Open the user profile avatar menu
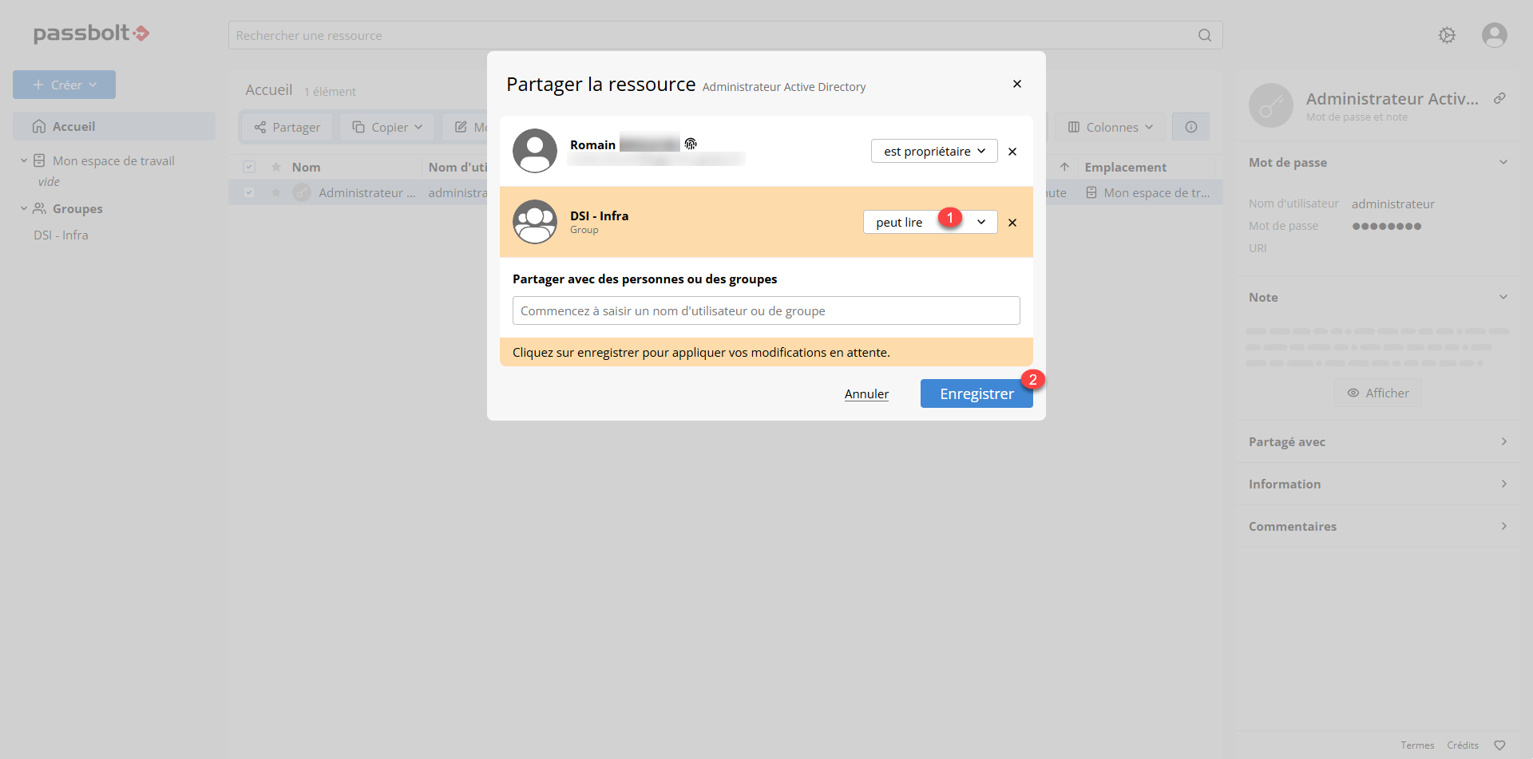This screenshot has width=1533, height=759. coord(1494,35)
